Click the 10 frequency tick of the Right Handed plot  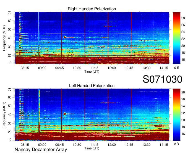[10, 63]
